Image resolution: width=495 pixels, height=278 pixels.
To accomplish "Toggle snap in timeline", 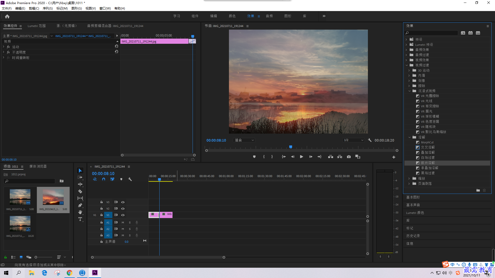I will pos(103,179).
